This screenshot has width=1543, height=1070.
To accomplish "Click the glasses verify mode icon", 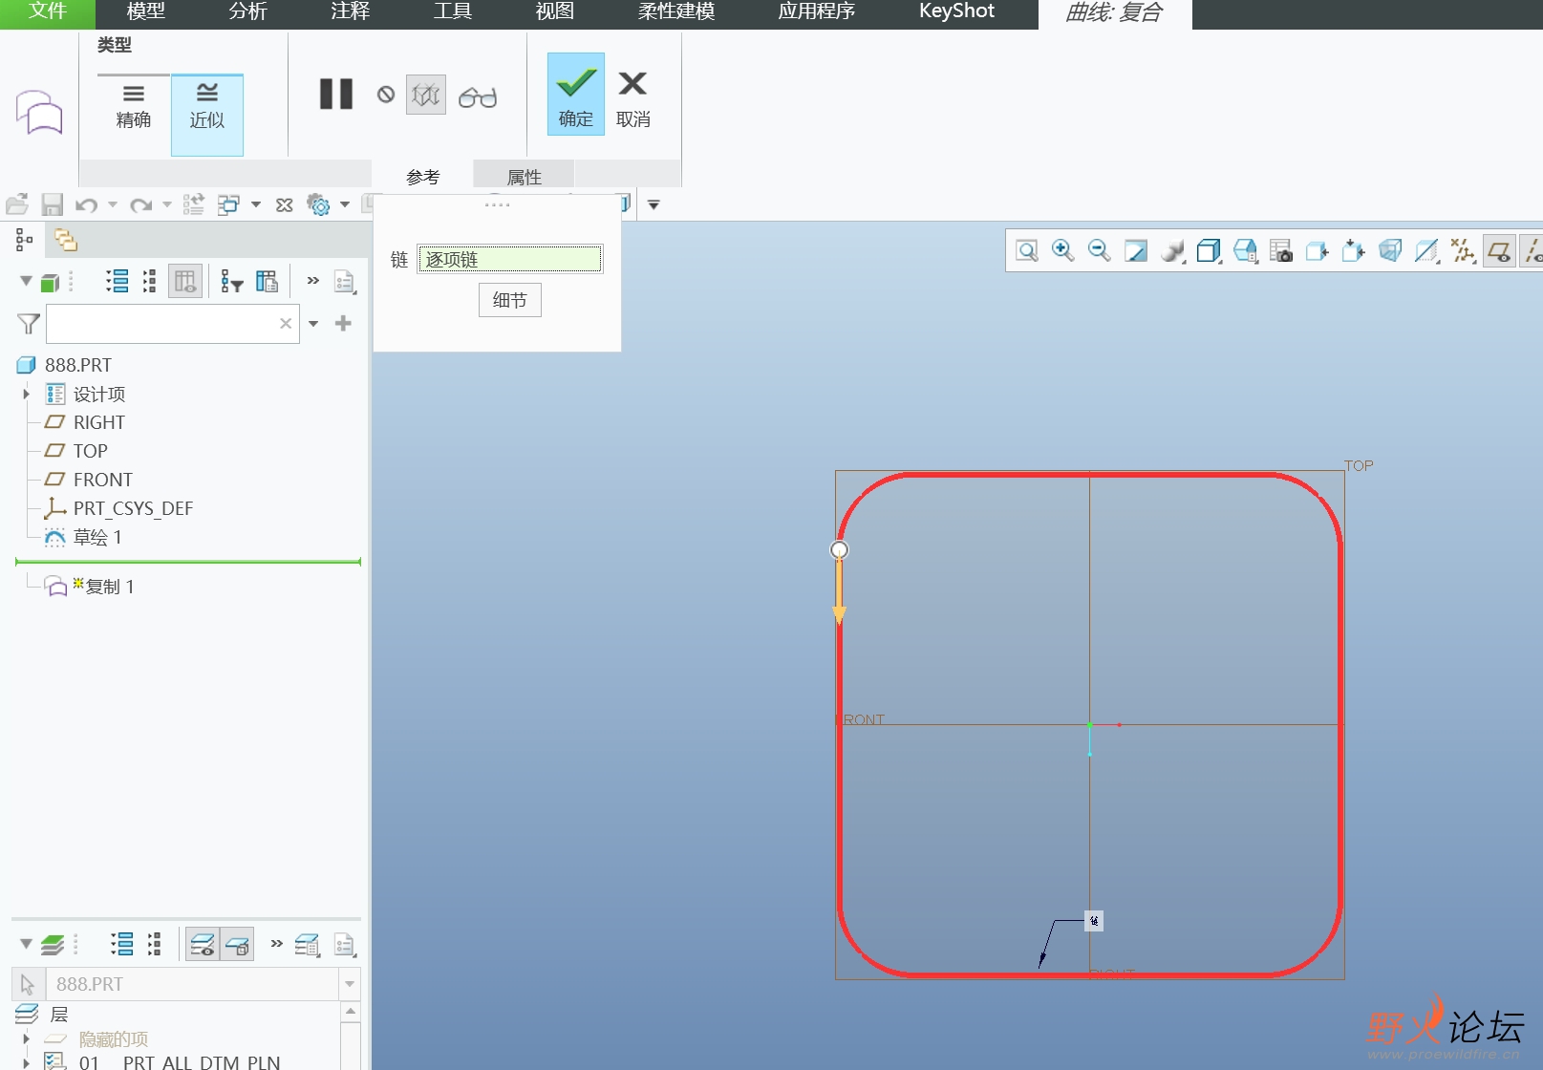I will pos(478,96).
